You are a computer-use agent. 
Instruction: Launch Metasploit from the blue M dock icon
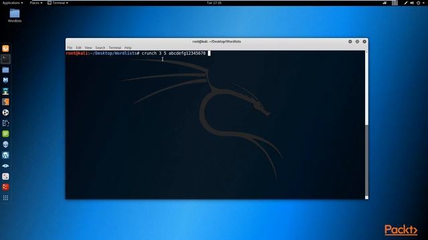pos(5,80)
